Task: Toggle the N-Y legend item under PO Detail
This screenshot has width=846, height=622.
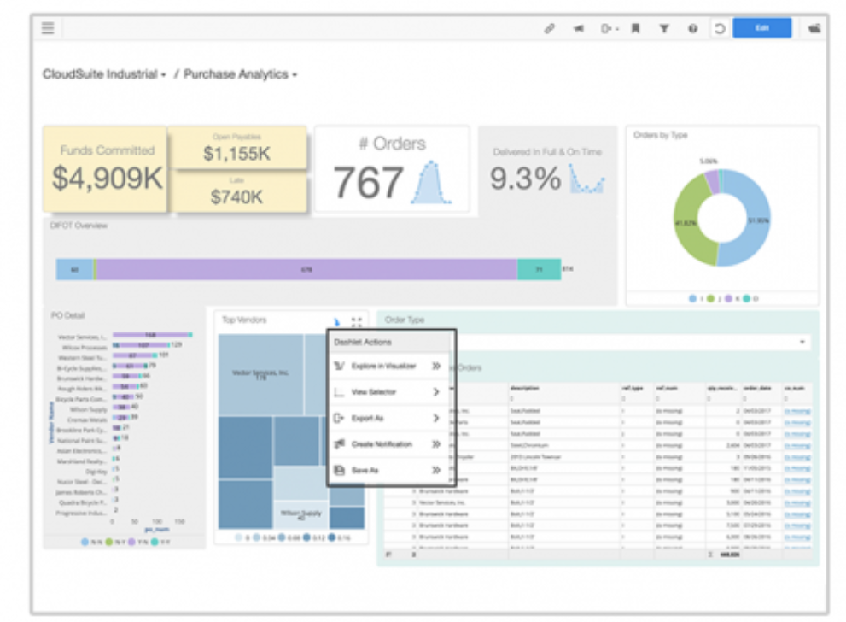Action: click(x=109, y=542)
